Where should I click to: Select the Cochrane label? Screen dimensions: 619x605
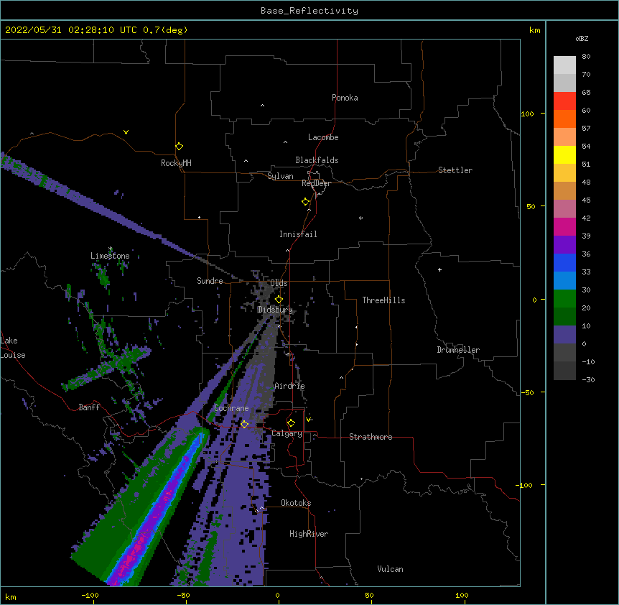(231, 408)
